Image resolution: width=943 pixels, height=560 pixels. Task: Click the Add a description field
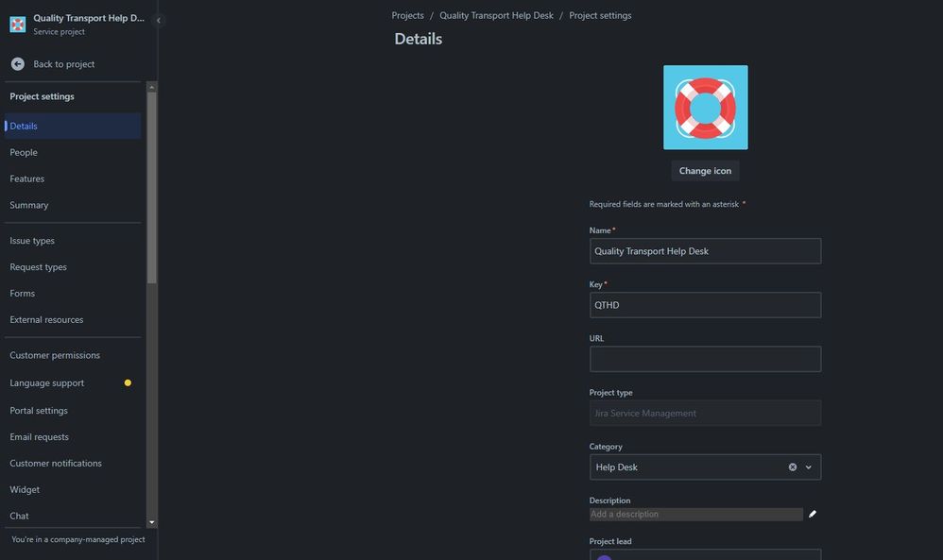695,515
